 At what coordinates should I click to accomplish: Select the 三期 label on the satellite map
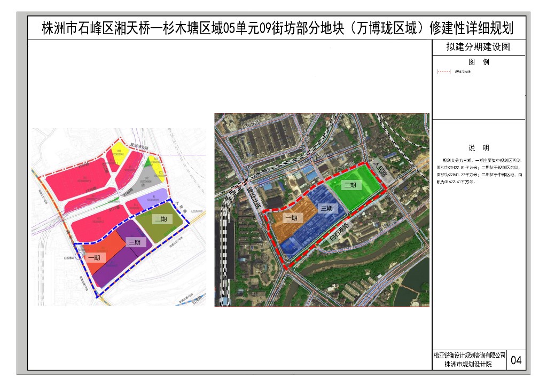point(326,208)
